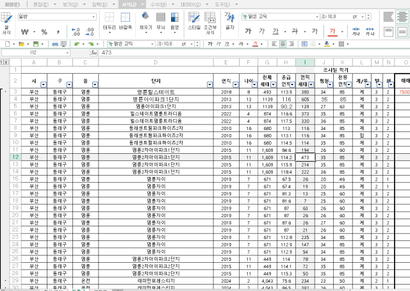This screenshot has height=291, width=410.
Task: Open print preview icon
Action: tap(63, 44)
